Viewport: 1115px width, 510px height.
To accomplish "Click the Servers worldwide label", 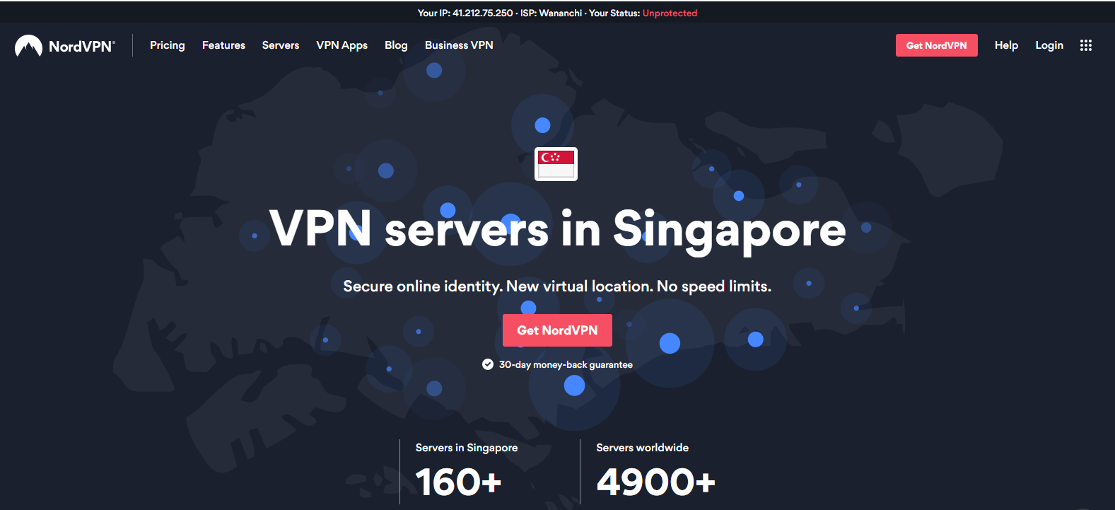I will click(x=642, y=448).
